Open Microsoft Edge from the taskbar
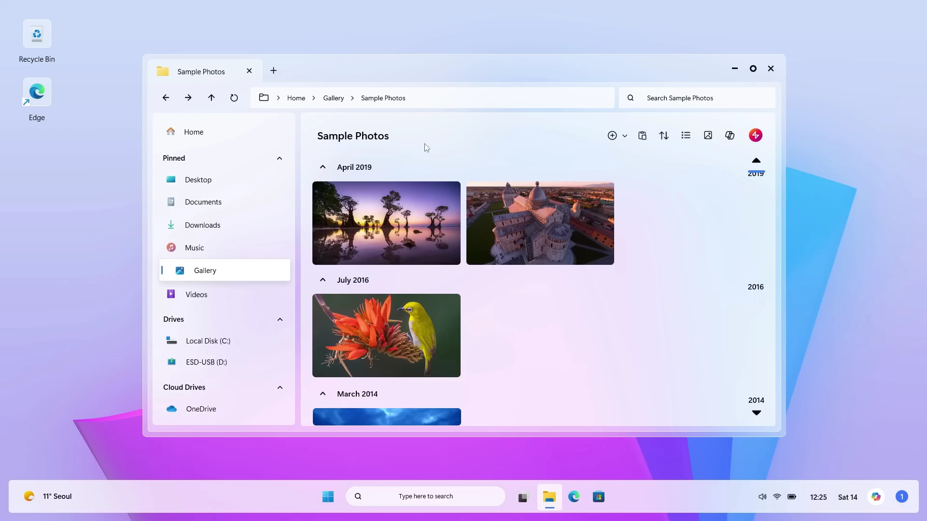This screenshot has width=927, height=521. [x=574, y=496]
